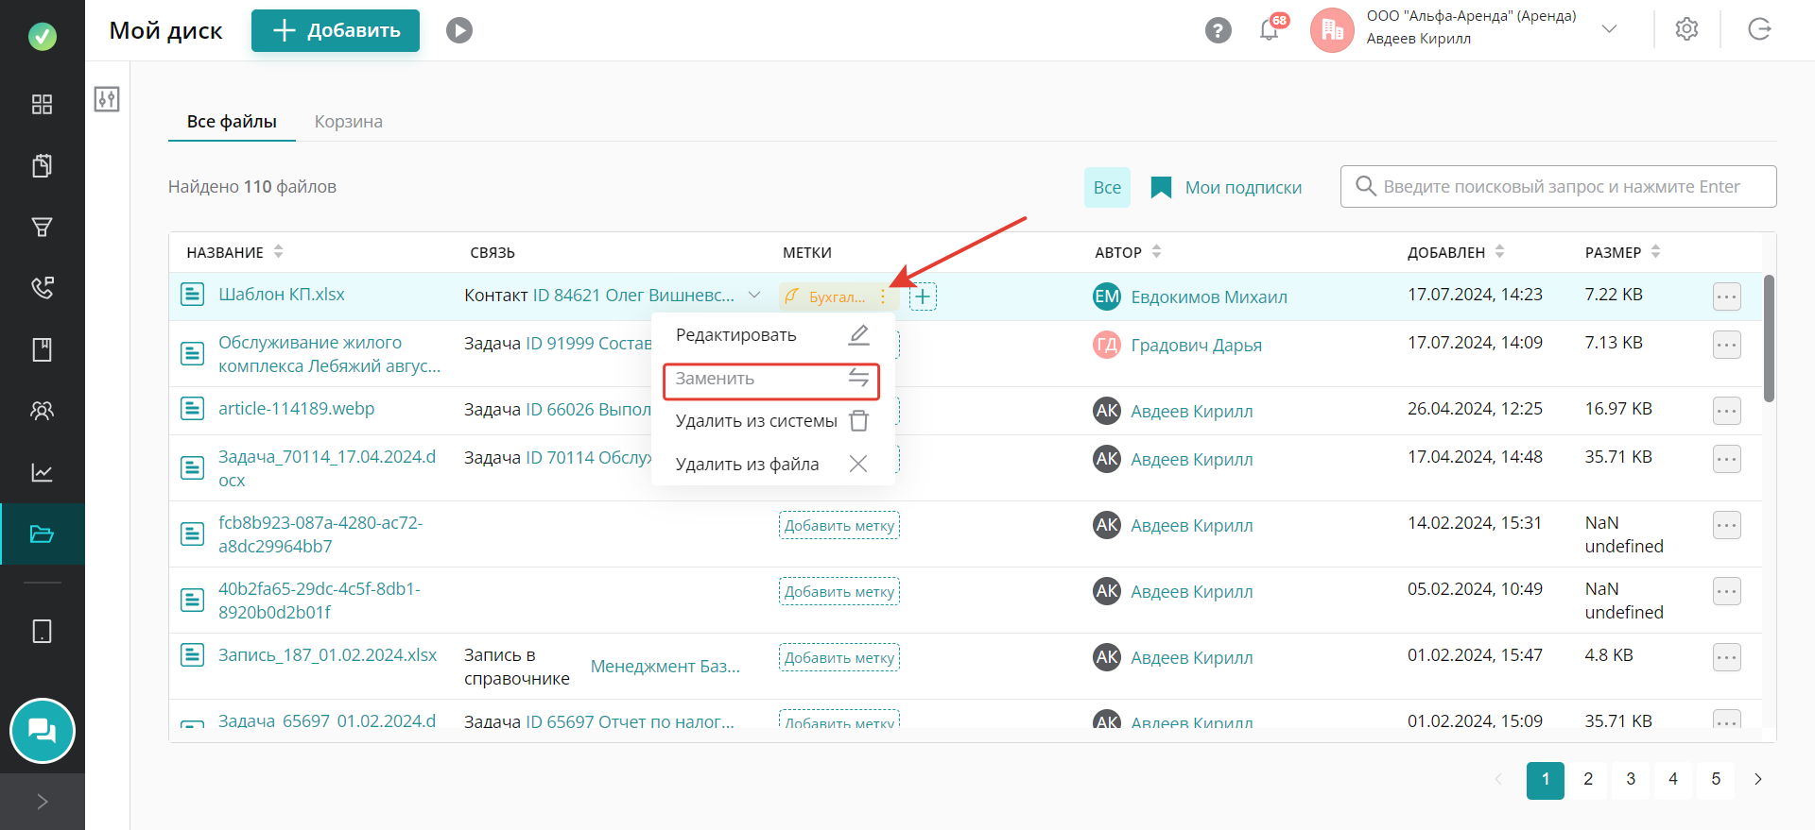Open the help question mark icon

coord(1219,30)
